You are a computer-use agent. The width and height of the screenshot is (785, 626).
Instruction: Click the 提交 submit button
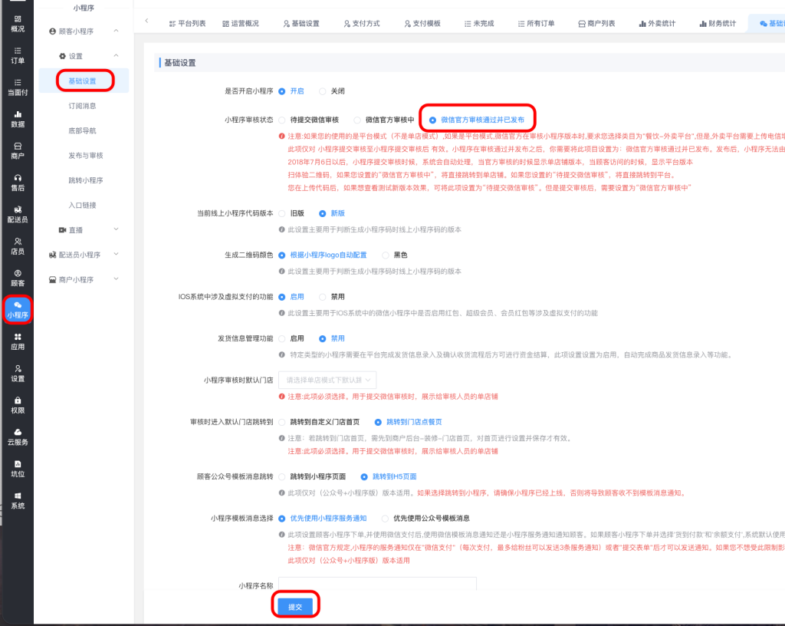(295, 607)
